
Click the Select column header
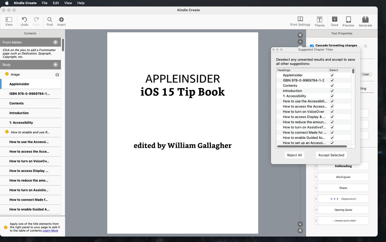340,70
